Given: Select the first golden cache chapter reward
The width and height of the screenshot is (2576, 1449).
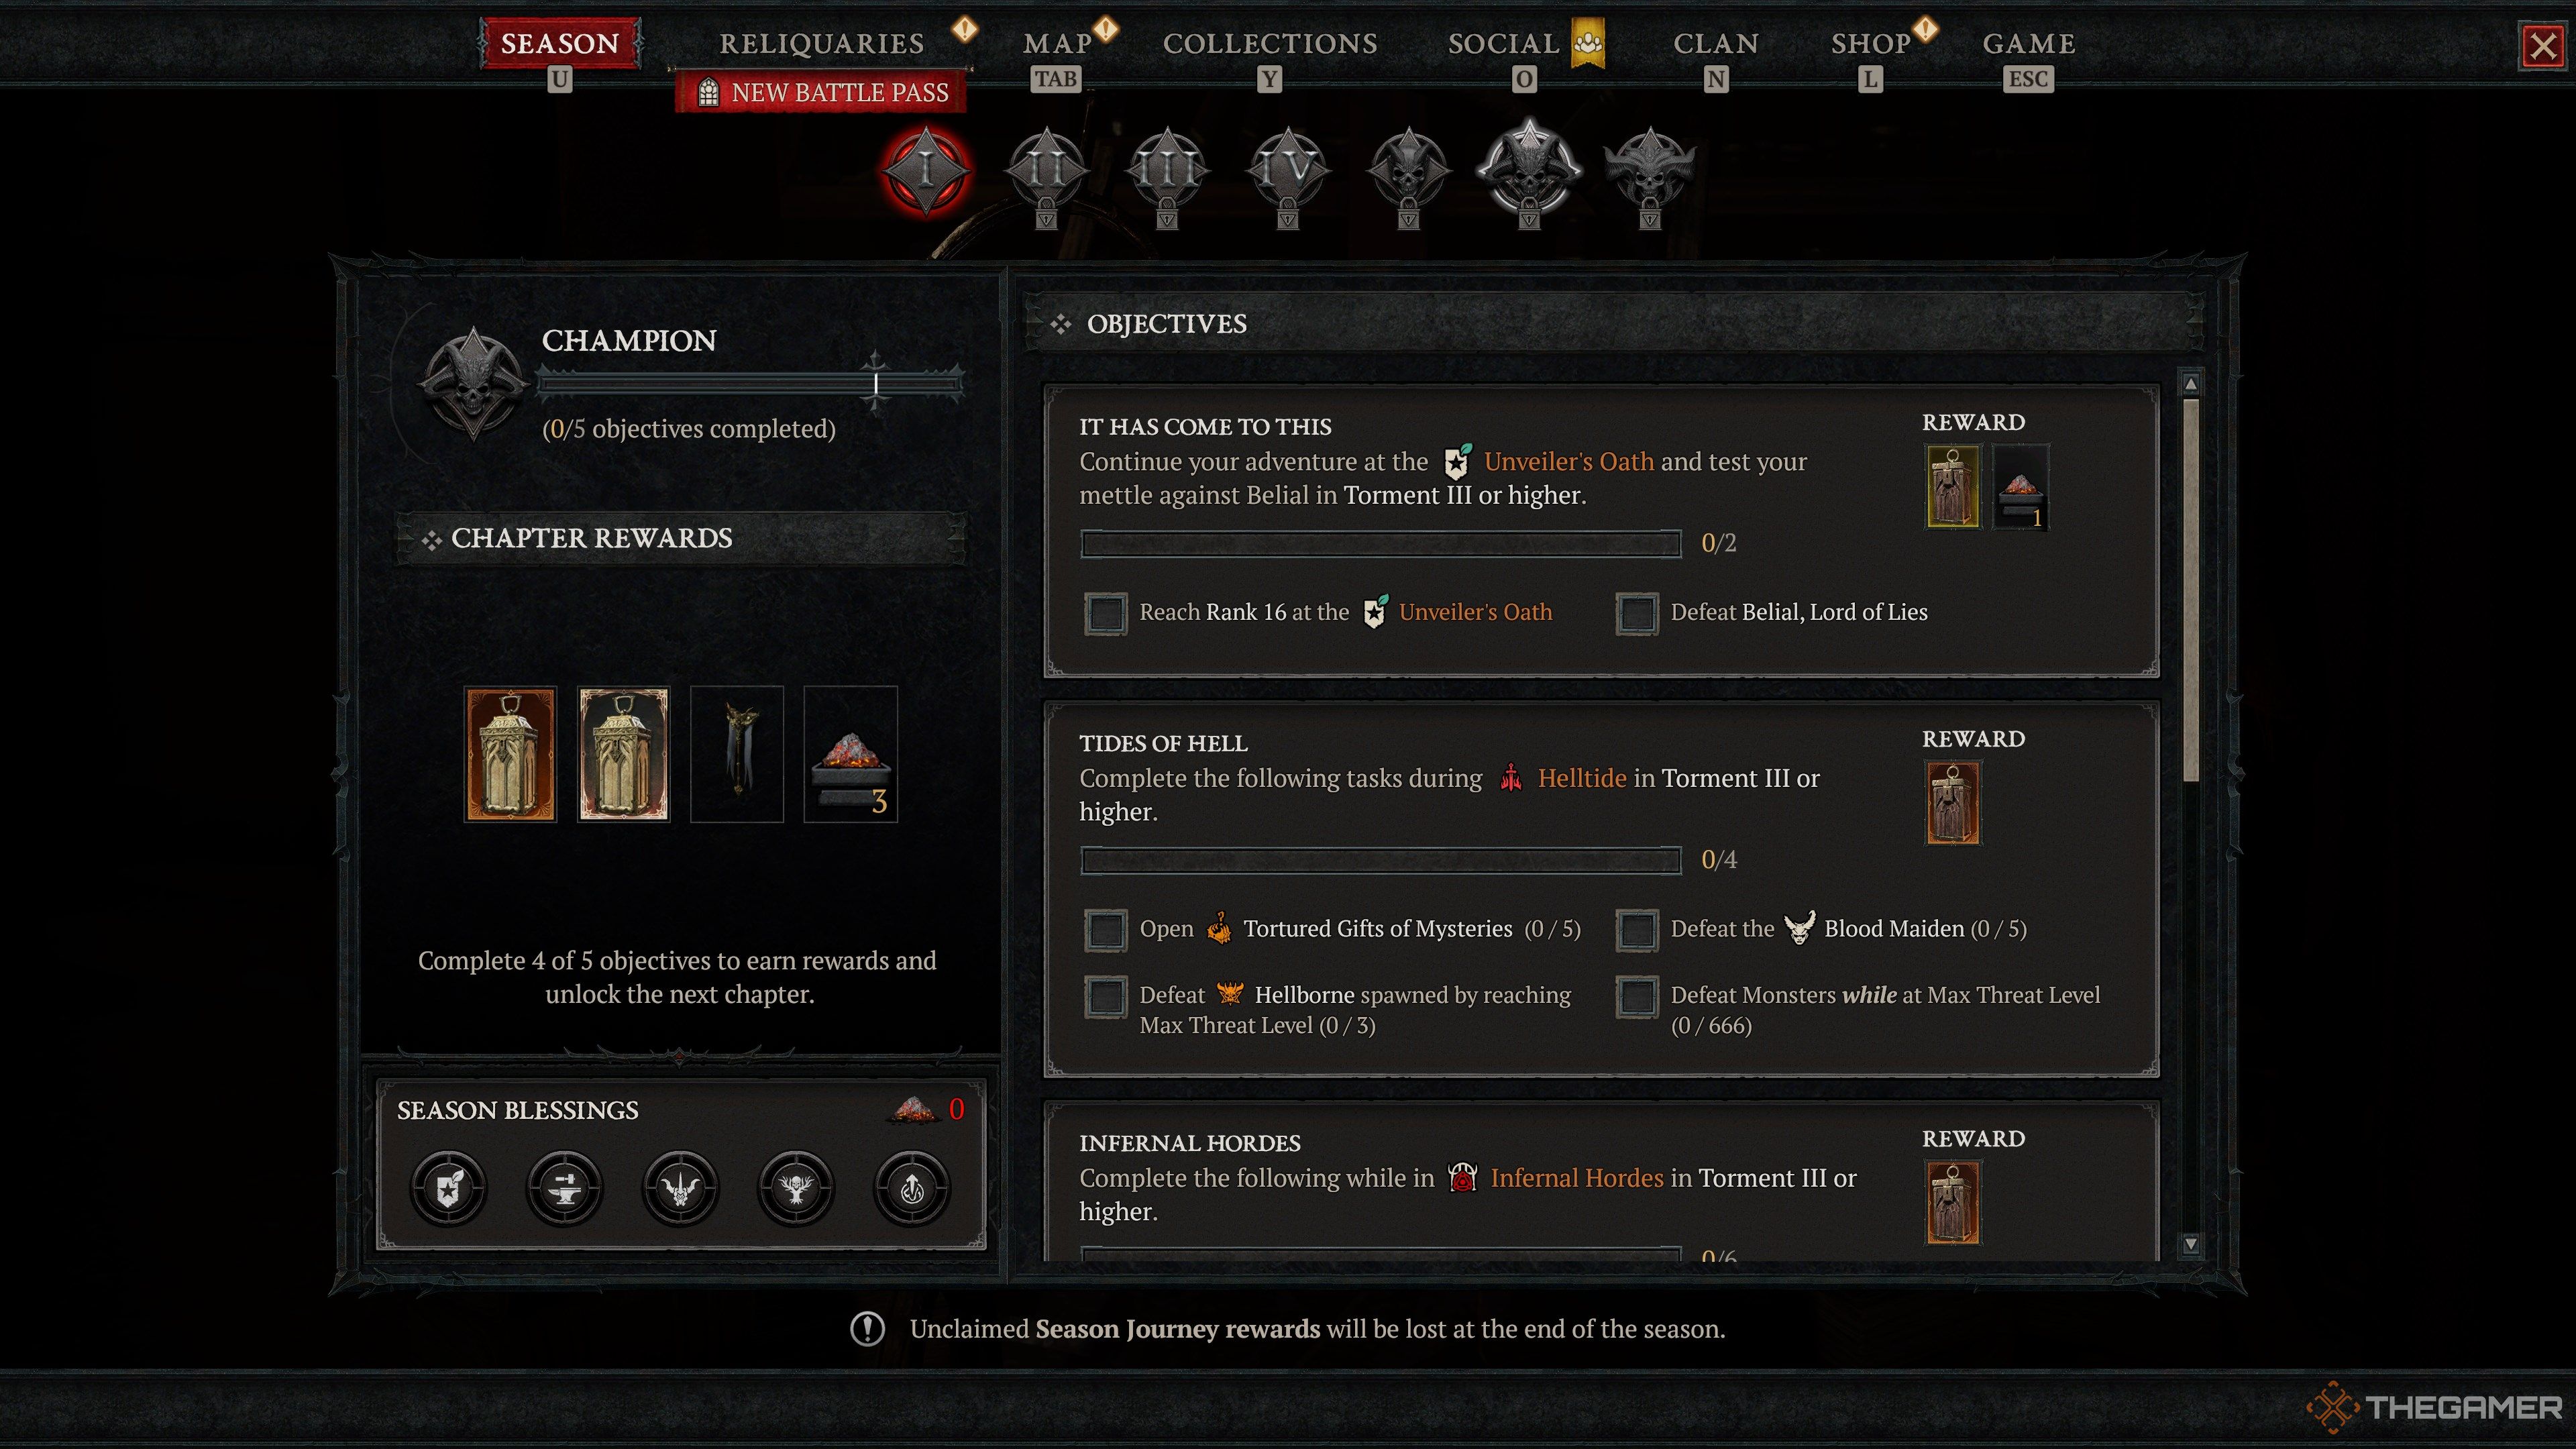Looking at the screenshot, I should pyautogui.click(x=510, y=754).
